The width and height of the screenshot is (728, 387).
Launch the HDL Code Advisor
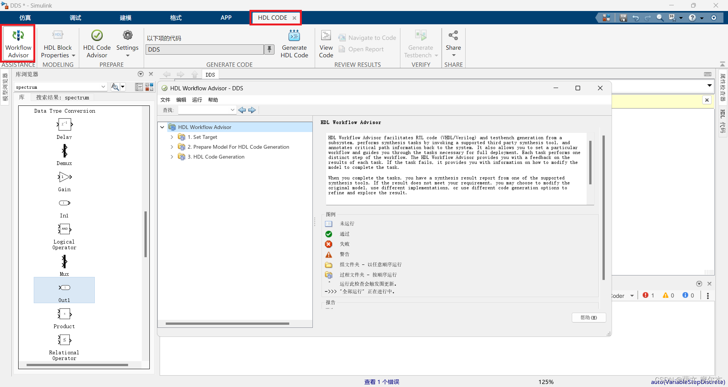point(97,44)
